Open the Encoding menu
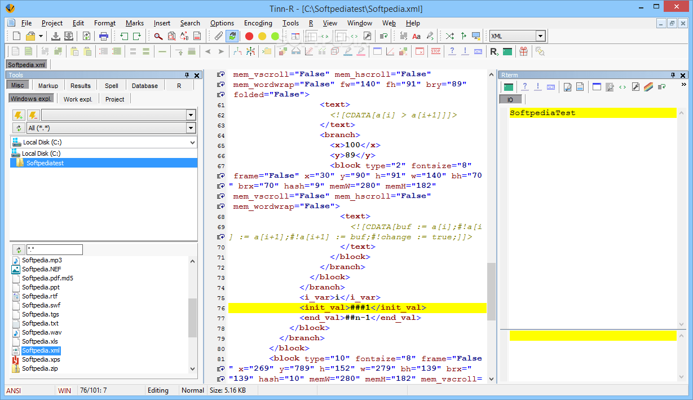This screenshot has width=693, height=400. (258, 23)
